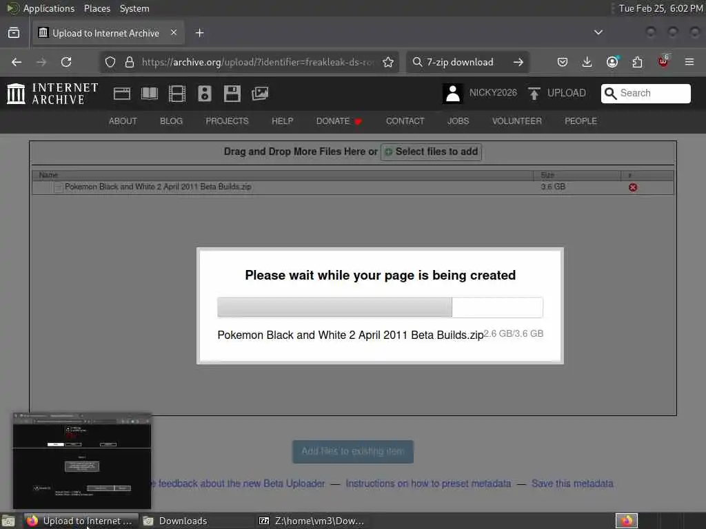Remove the Pokemon zip file with red X
This screenshot has height=529, width=706.
633,187
